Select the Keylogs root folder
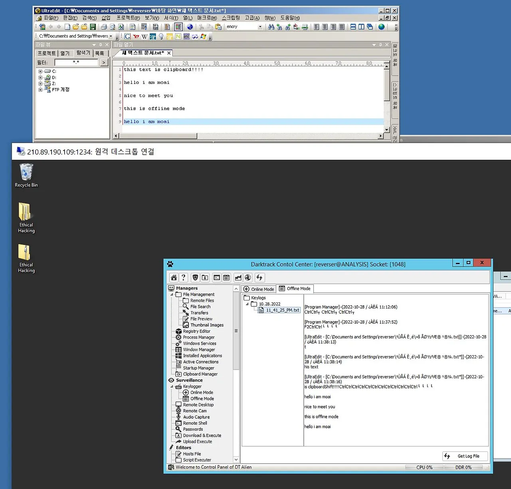This screenshot has width=511, height=489. point(255,298)
